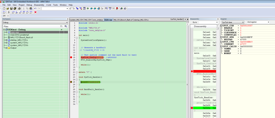Toggle the red breakpoint in Disassembly gutter
The image size is (275, 118).
click(x=192, y=71)
